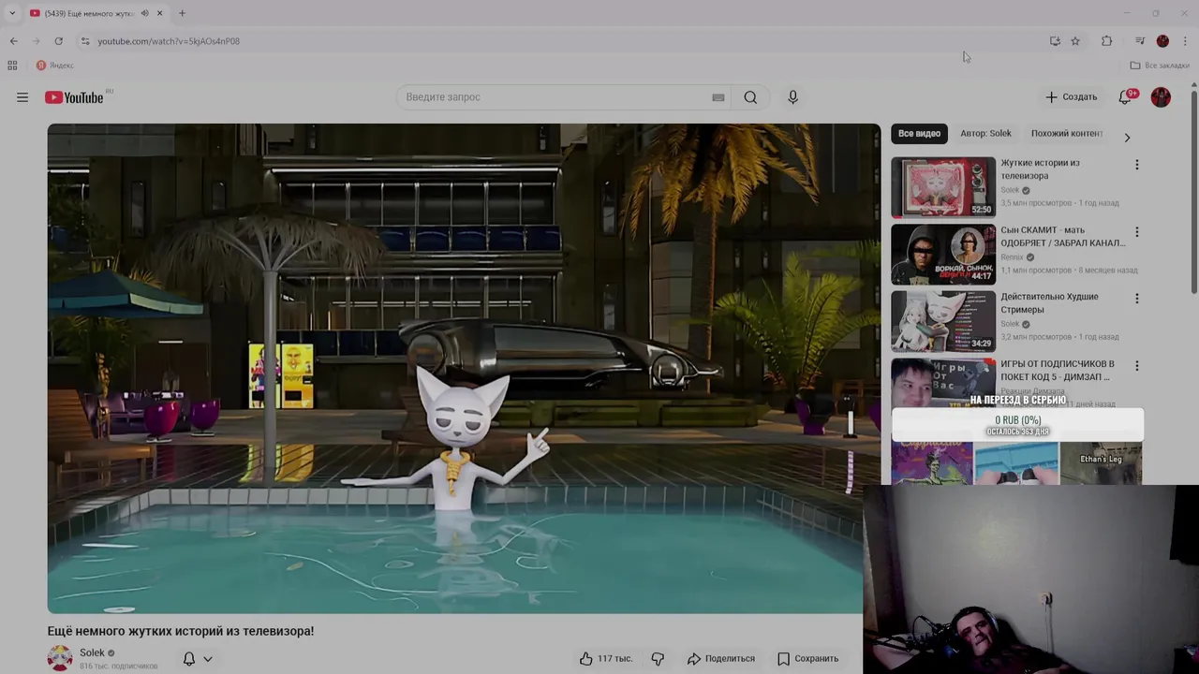Toggle the channel notification bell
Image resolution: width=1199 pixels, height=674 pixels.
[x=189, y=659]
